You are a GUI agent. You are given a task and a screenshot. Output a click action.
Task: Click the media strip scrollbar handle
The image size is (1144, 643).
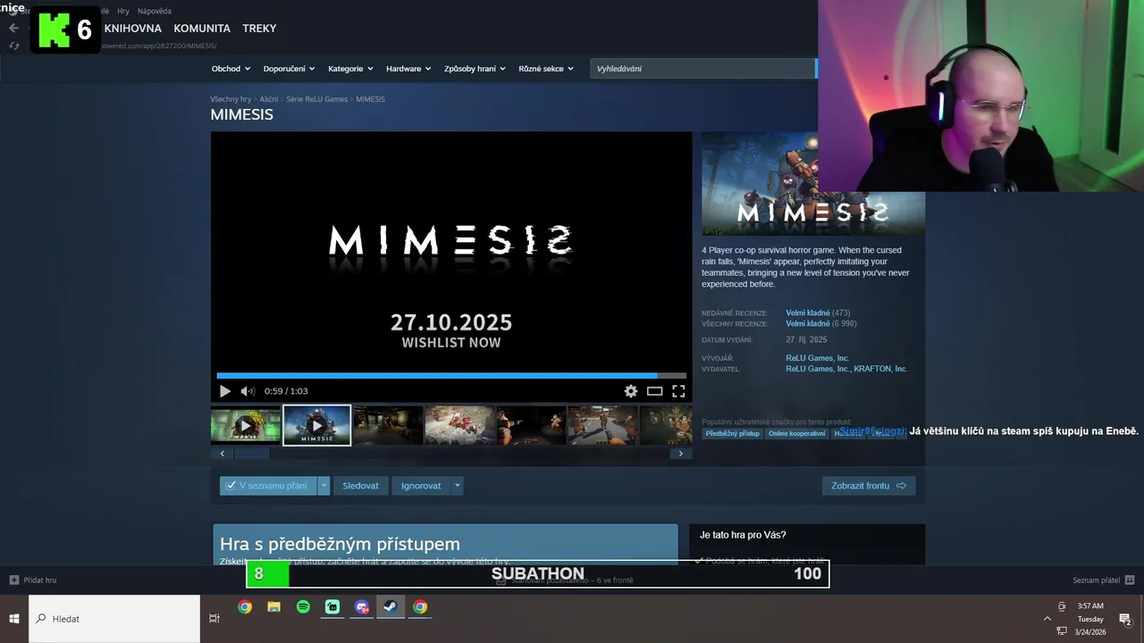tap(251, 454)
